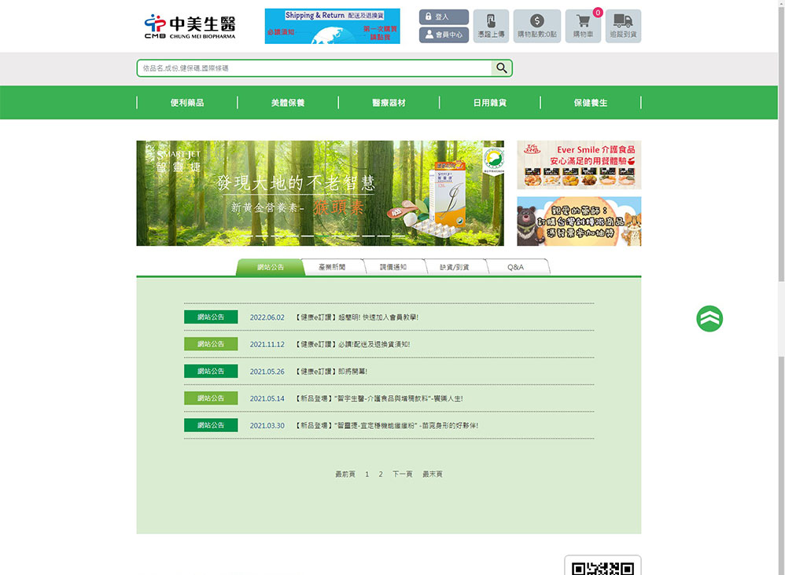This screenshot has height=575, width=785.
Task: Switch to the Q&A tab
Action: [516, 267]
